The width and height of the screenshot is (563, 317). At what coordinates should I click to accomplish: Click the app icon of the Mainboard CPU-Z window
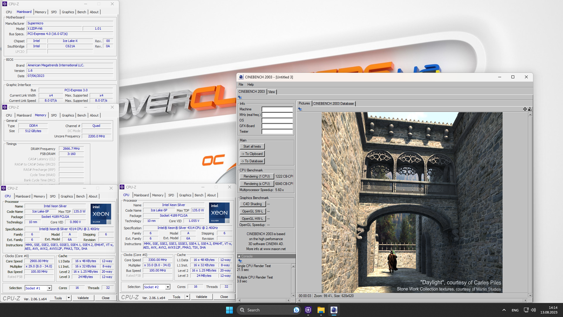click(4, 4)
